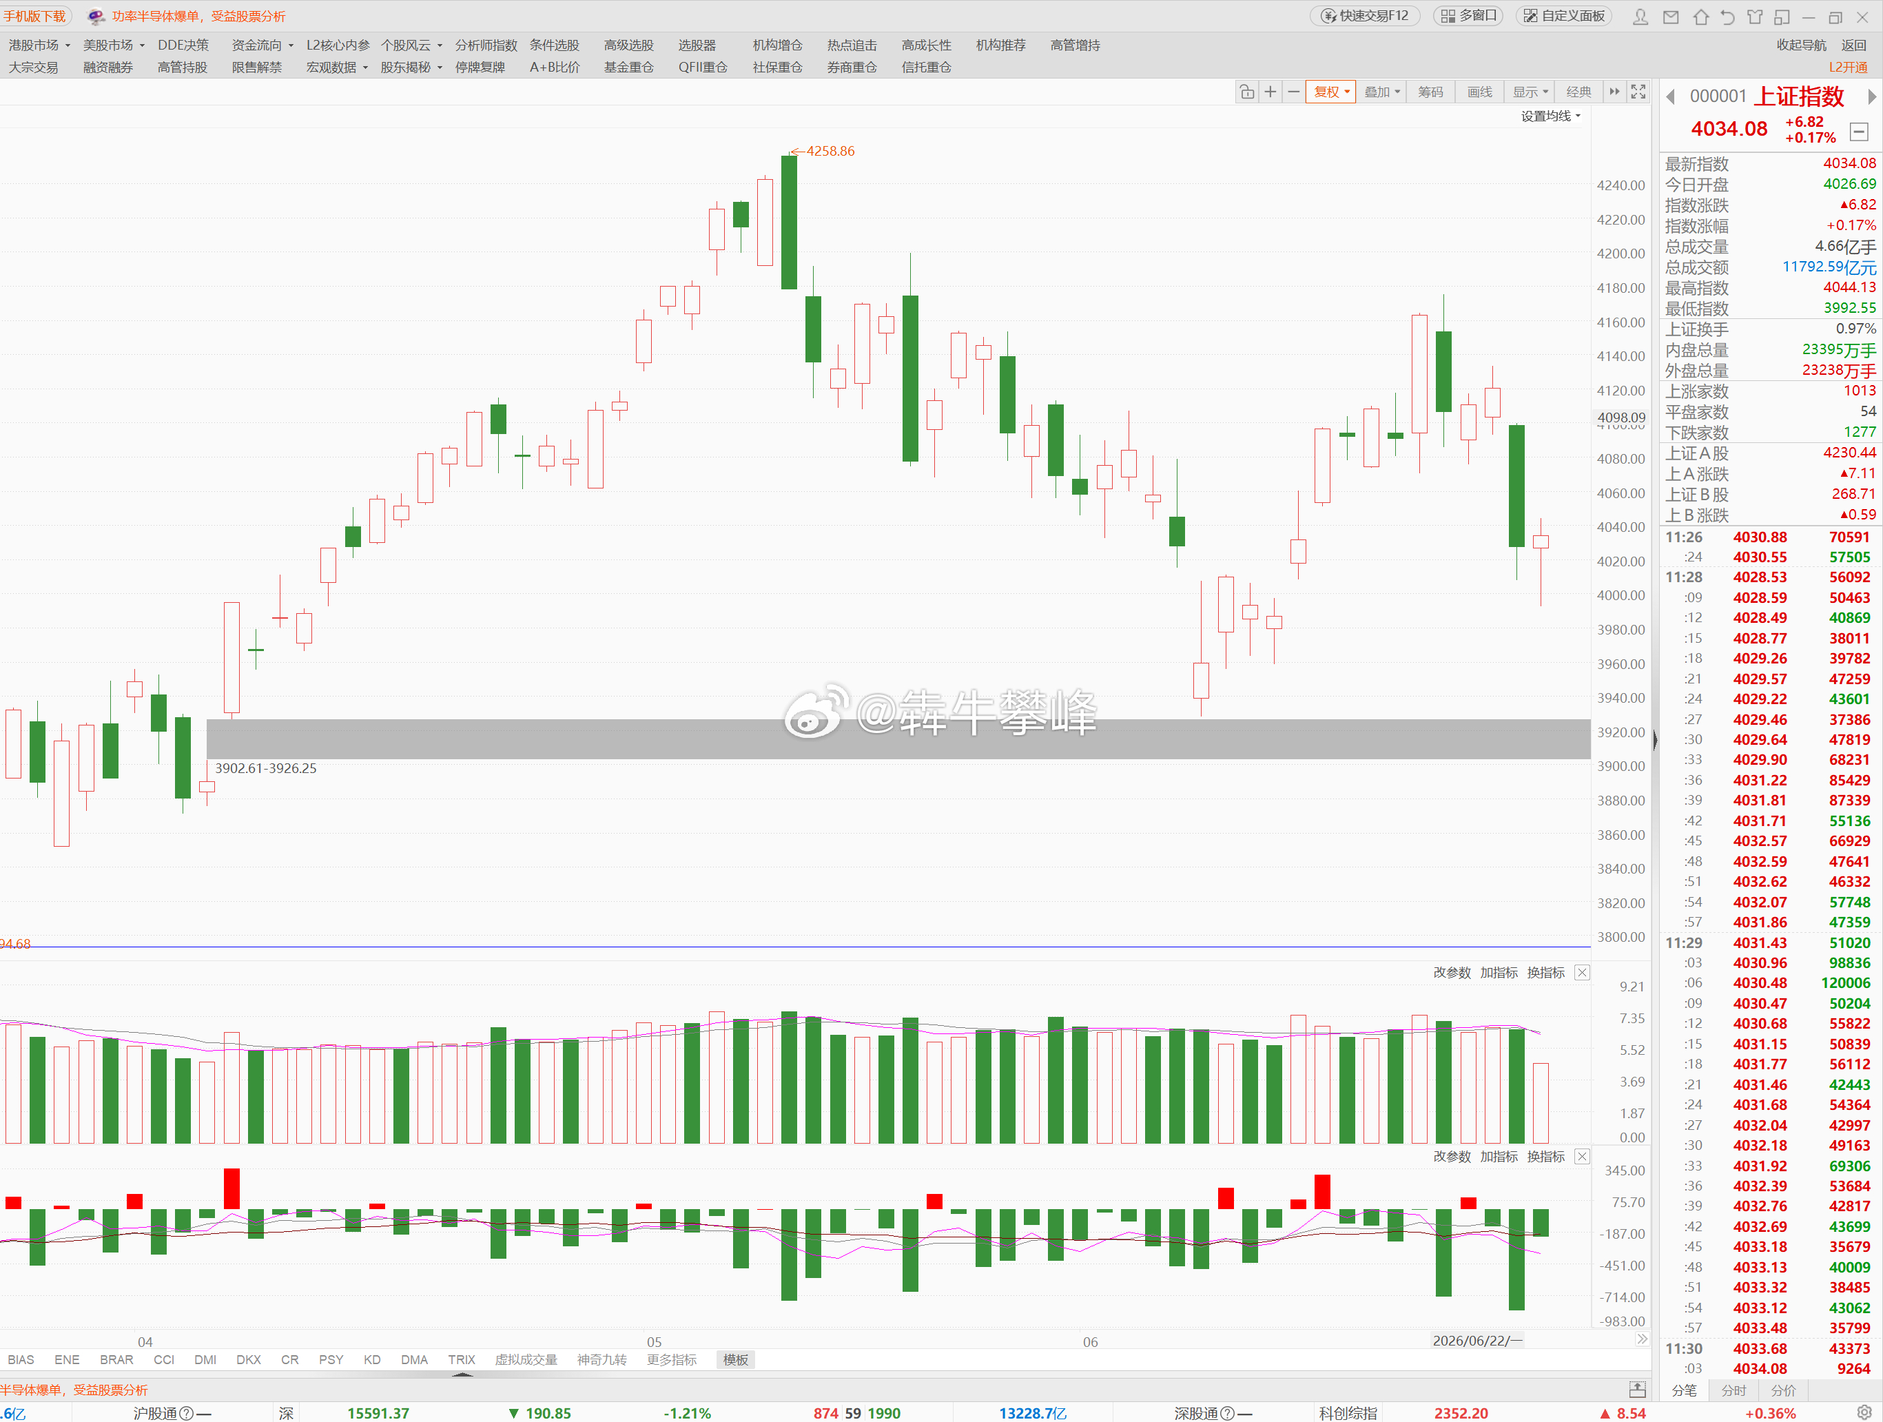Collapse quote panel with minus box icon
The height and width of the screenshot is (1422, 1883).
point(1859,132)
